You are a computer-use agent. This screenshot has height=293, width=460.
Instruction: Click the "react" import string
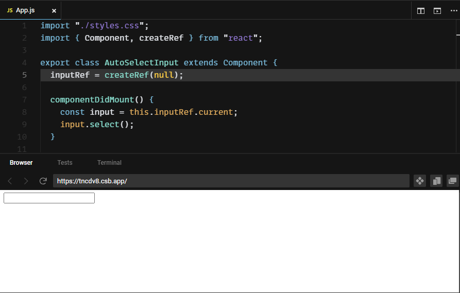coord(240,38)
